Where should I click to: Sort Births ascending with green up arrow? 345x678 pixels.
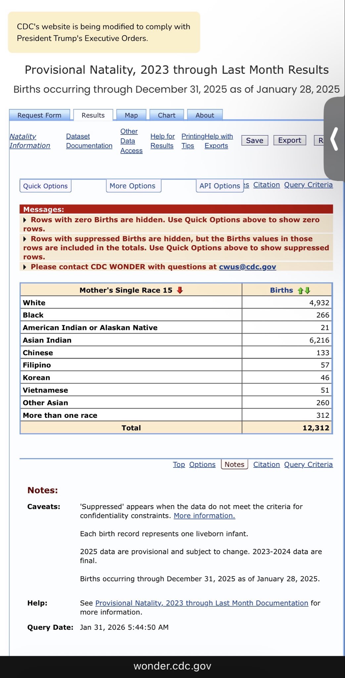(300, 291)
